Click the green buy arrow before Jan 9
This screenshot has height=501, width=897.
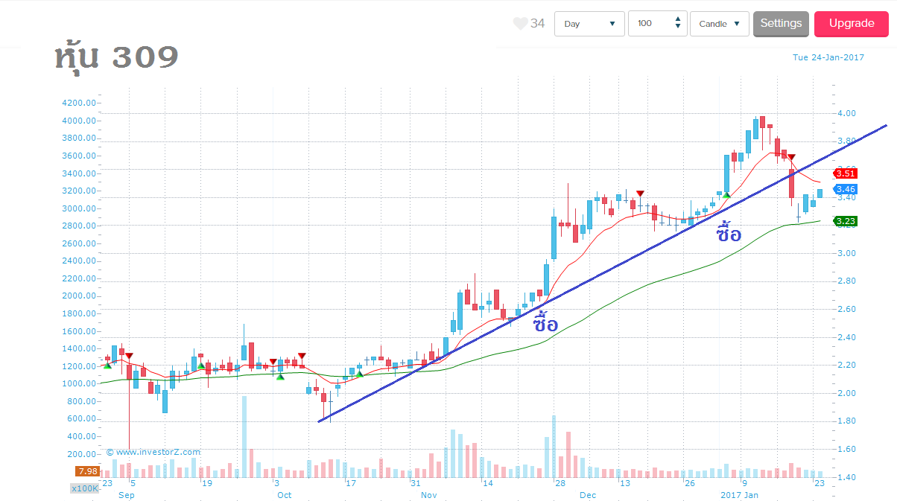[x=726, y=194]
